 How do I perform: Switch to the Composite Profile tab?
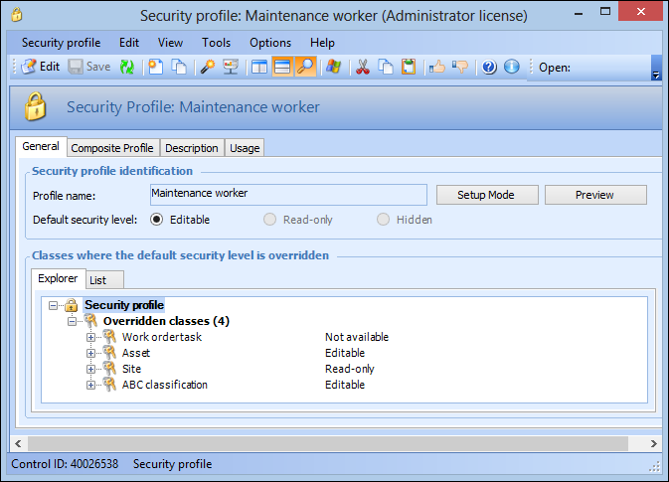[112, 148]
